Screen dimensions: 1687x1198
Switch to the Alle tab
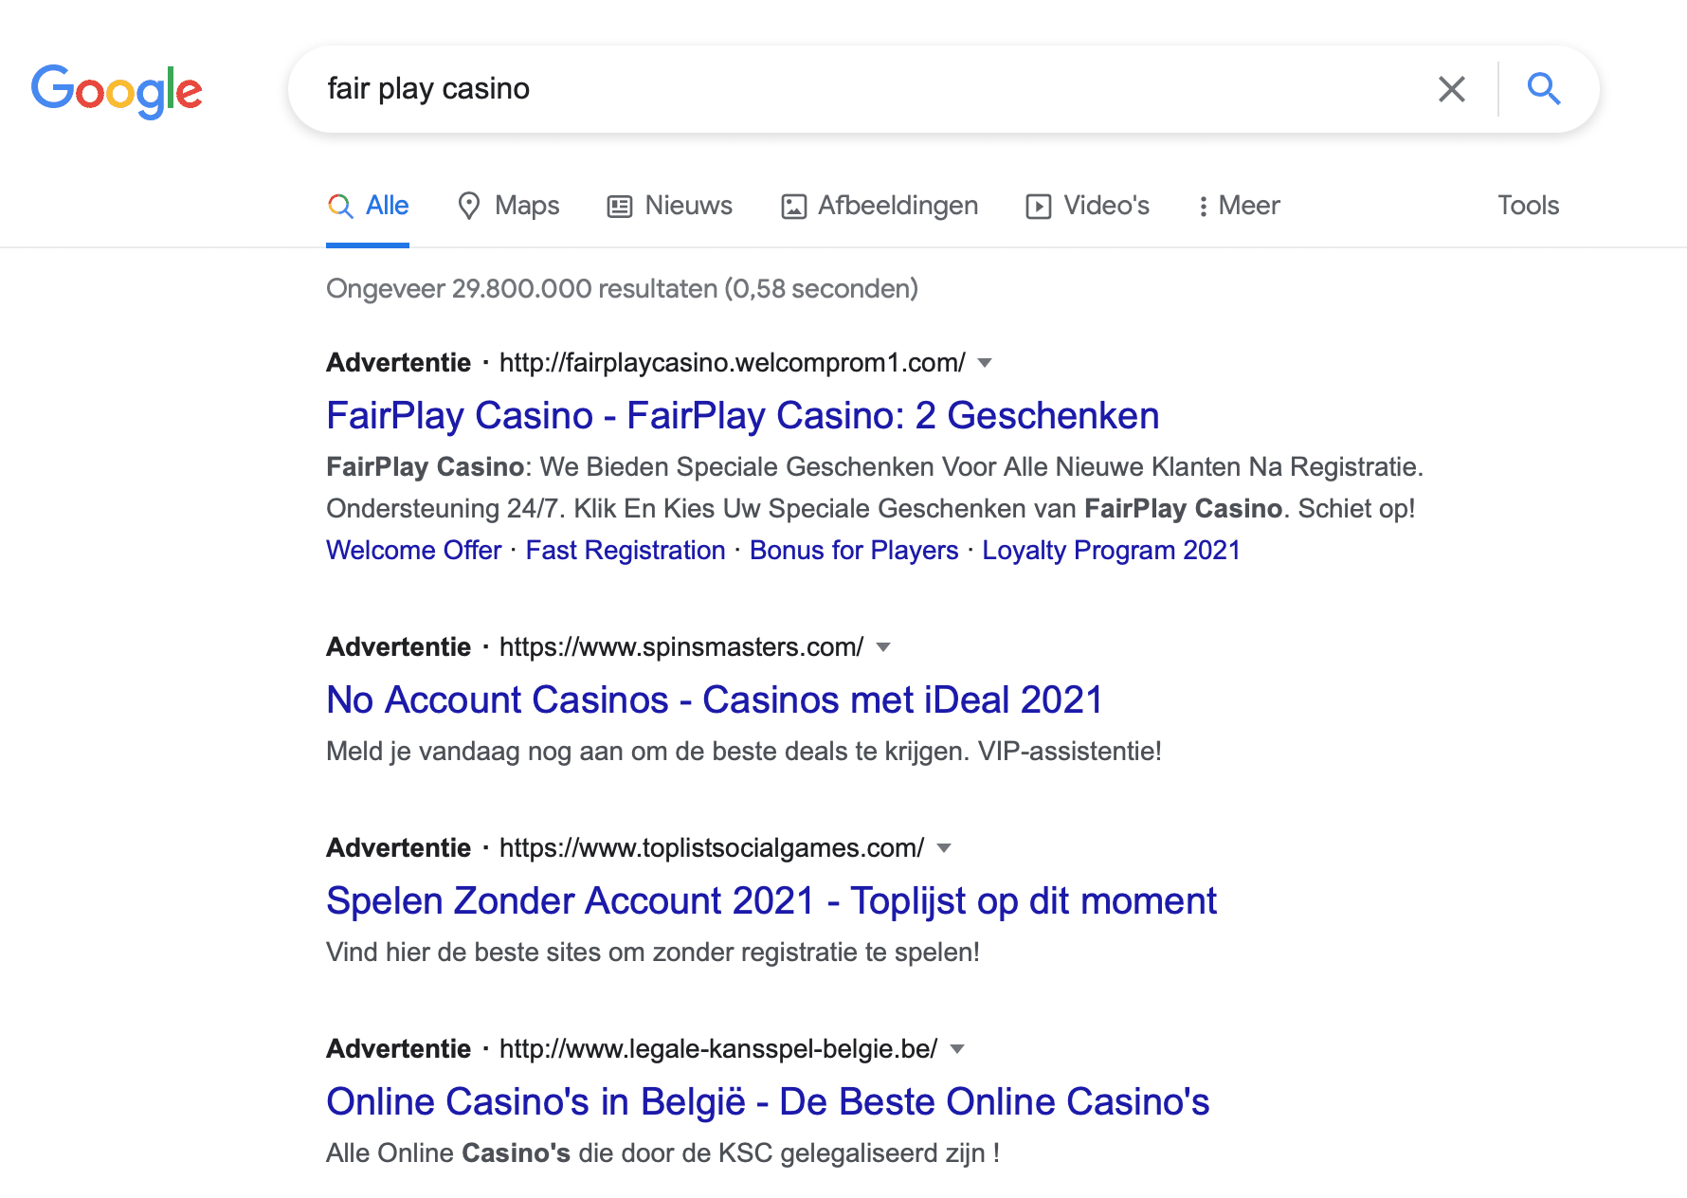368,206
